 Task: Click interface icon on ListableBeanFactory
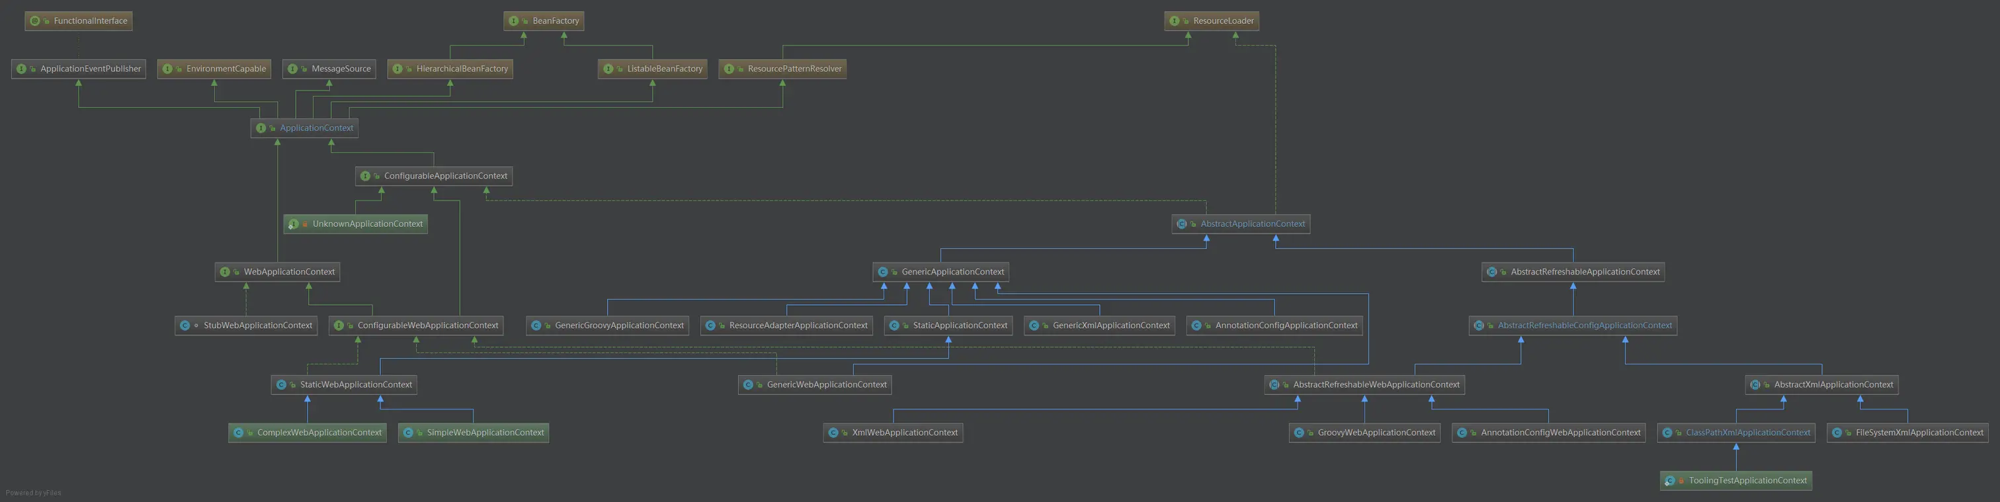click(x=608, y=69)
